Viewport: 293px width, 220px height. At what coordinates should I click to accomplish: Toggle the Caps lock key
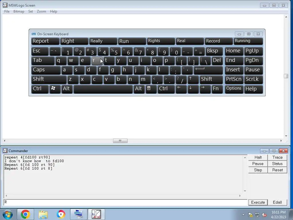pos(46,70)
